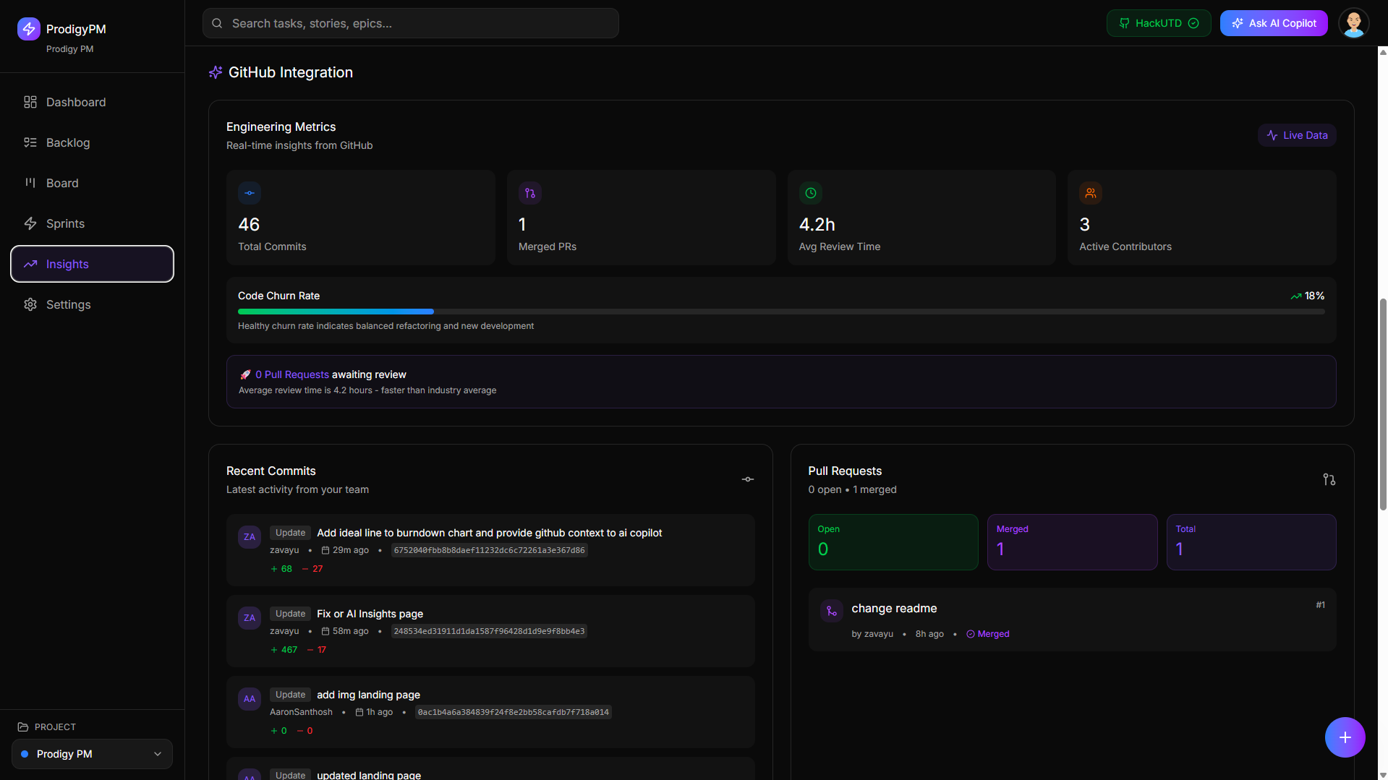
Task: Click ZA avatar on Fix AI Insights commit
Action: click(x=250, y=618)
